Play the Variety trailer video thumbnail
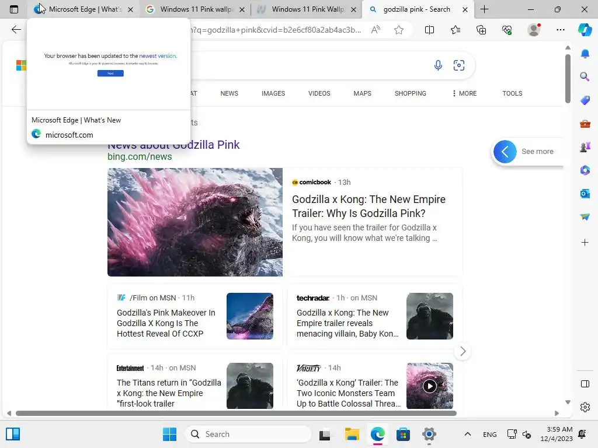 pos(429,386)
